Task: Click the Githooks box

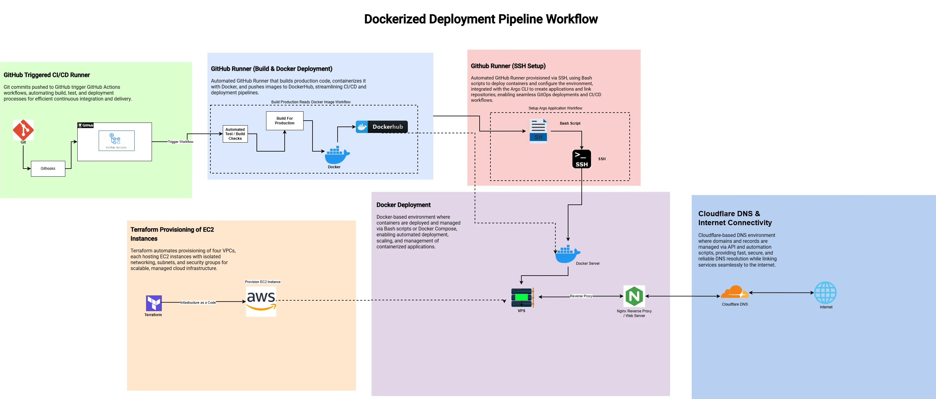Action: [x=48, y=168]
